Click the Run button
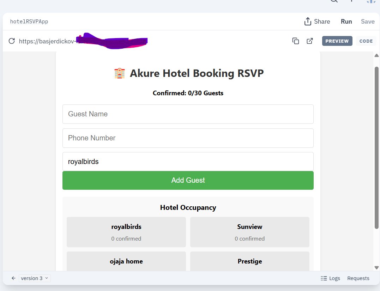The width and height of the screenshot is (380, 291). (346, 22)
